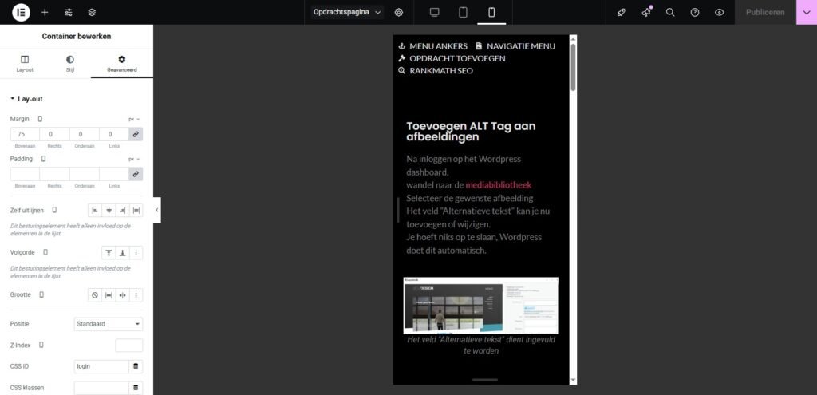
Task: Select the Toevoegen ALT Tag heading
Action: [471, 132]
